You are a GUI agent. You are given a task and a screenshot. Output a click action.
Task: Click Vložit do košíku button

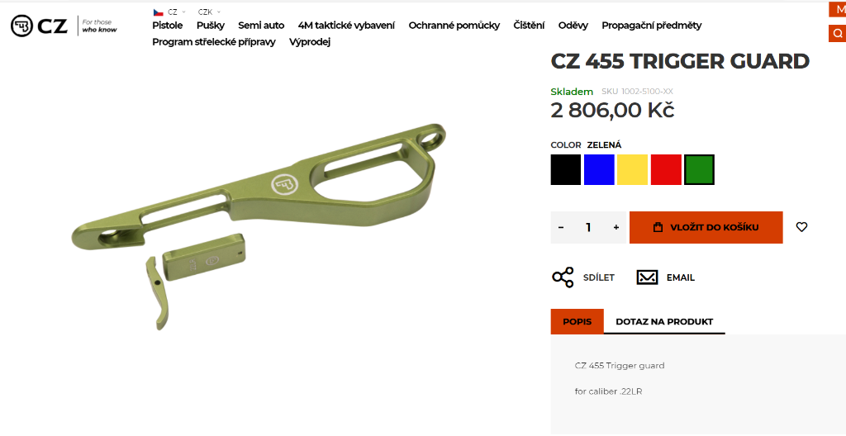coord(706,227)
